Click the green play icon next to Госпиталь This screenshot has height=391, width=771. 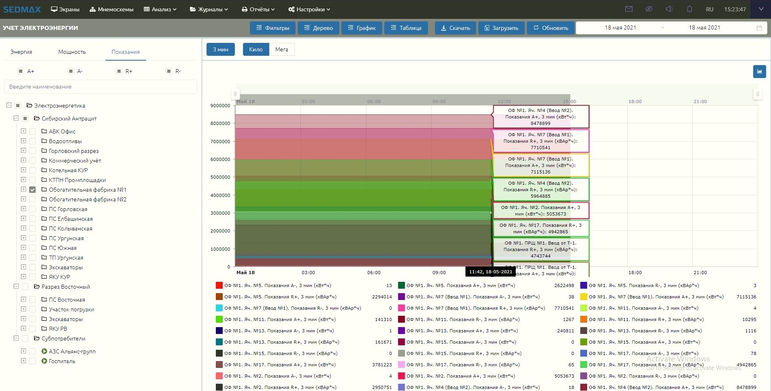[x=44, y=361]
